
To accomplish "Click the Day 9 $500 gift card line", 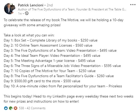I will 42,81.
